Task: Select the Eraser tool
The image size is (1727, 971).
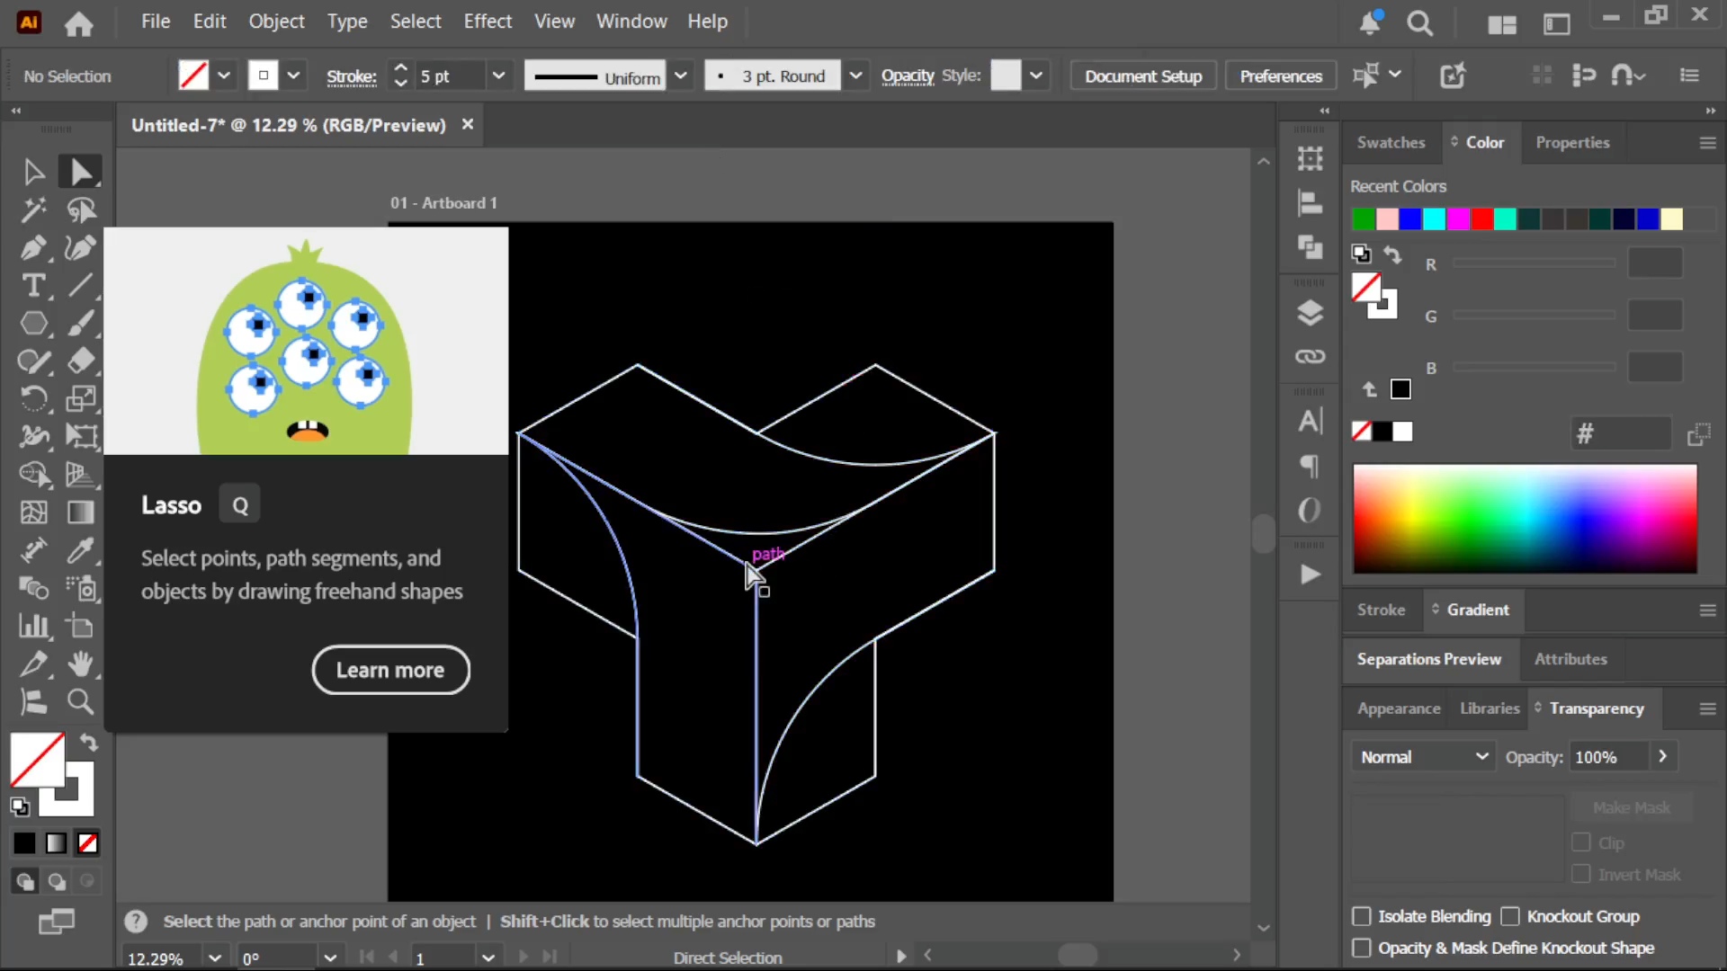Action: tap(81, 361)
